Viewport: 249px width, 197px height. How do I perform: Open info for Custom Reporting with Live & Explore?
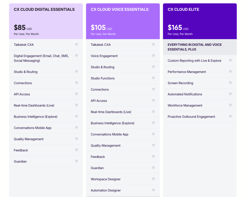[231, 61]
